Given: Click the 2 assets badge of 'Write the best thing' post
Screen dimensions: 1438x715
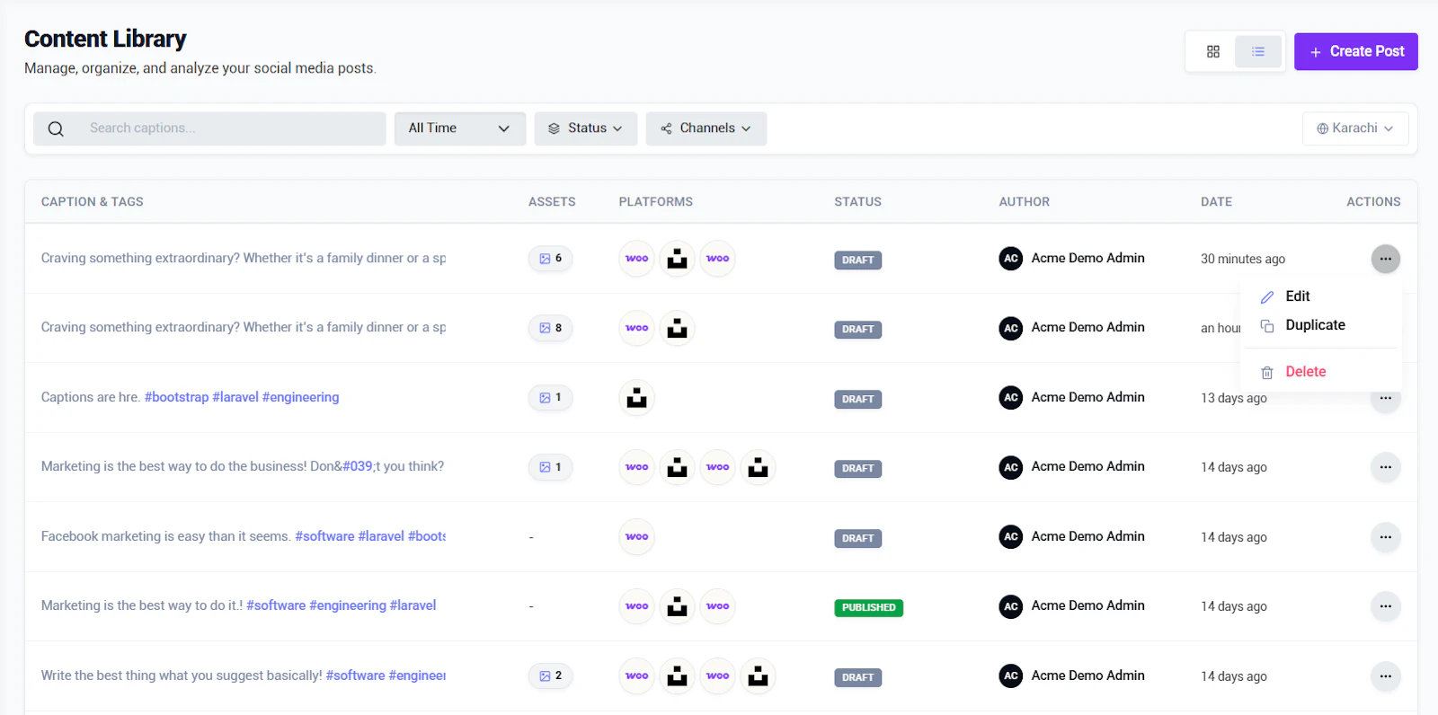Looking at the screenshot, I should (550, 676).
